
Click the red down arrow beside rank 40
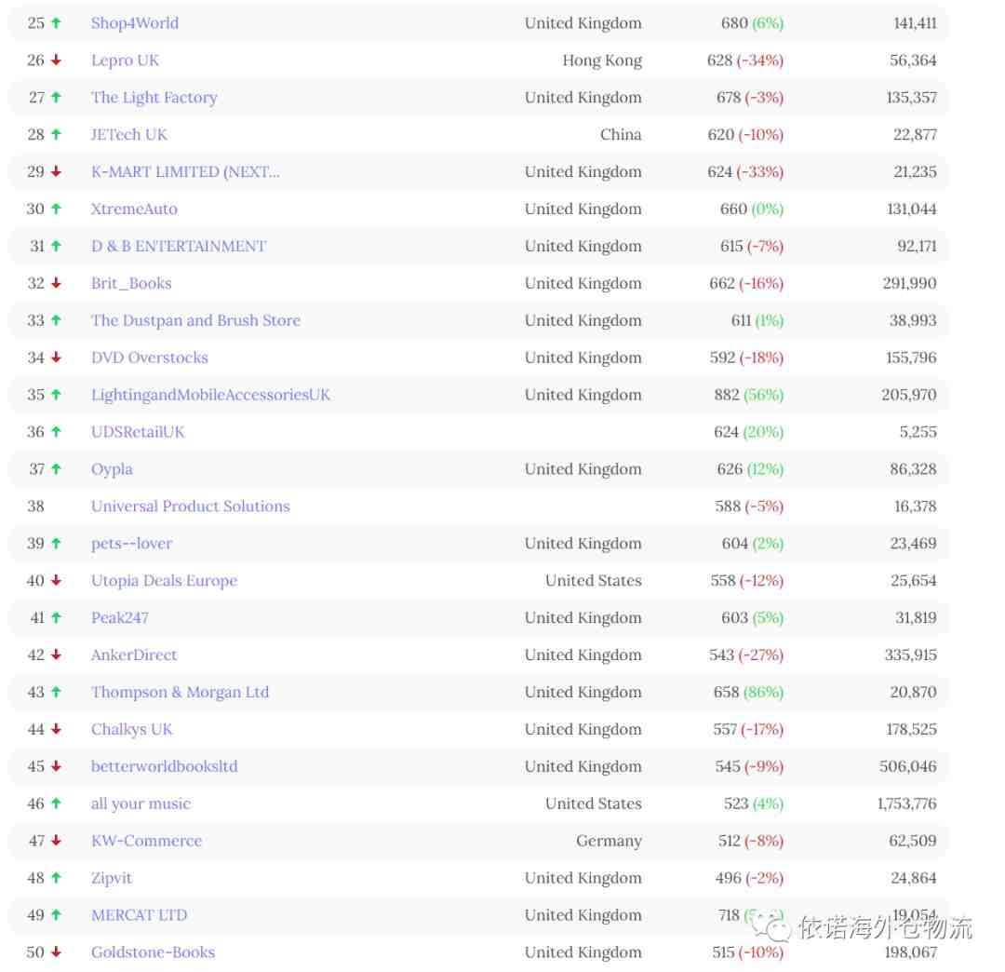[57, 581]
